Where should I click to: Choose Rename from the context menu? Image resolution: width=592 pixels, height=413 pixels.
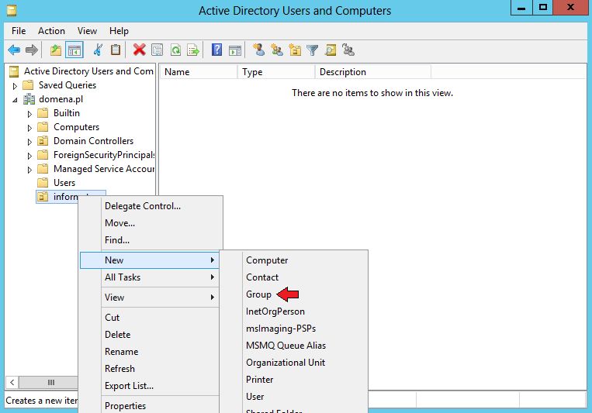point(122,352)
